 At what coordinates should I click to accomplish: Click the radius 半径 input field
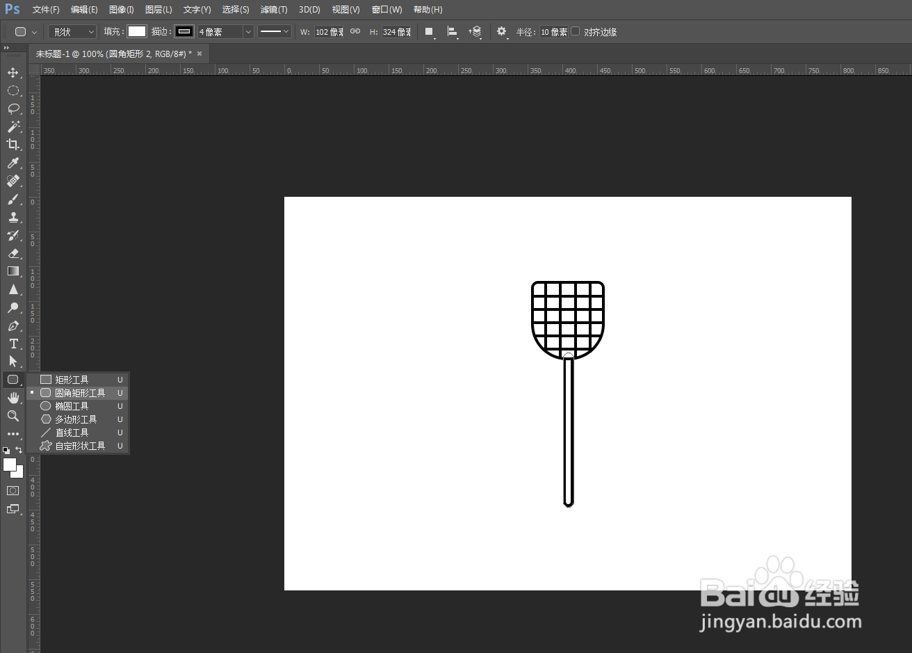tap(554, 32)
